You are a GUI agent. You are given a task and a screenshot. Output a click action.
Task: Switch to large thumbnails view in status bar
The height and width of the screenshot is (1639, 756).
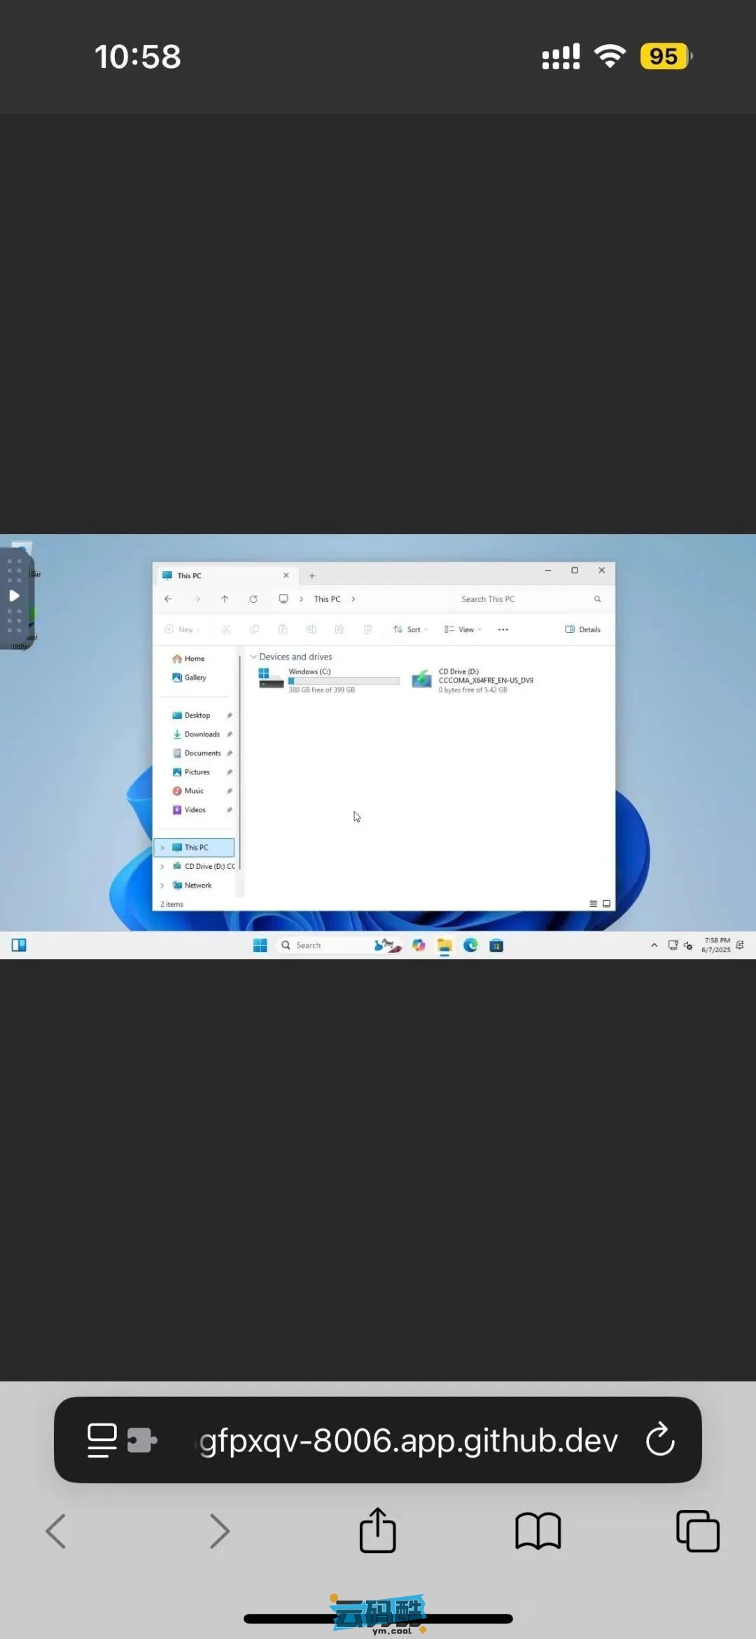pos(606,904)
